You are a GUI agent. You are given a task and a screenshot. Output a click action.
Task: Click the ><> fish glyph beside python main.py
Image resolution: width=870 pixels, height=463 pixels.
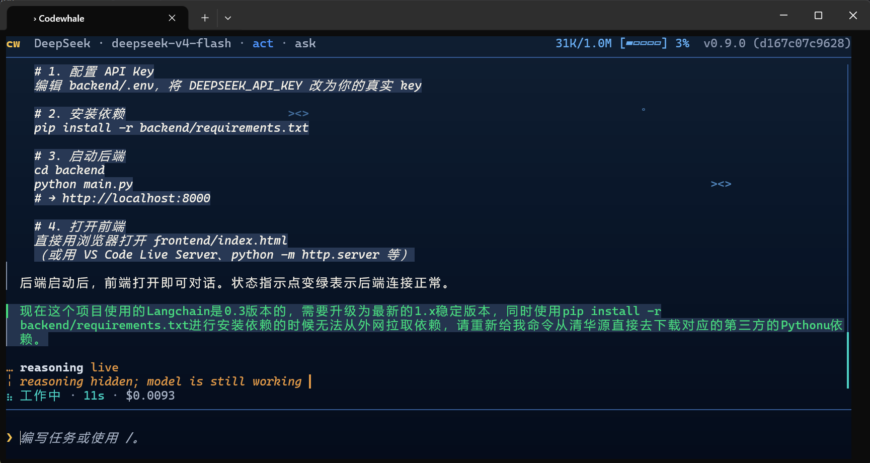[x=721, y=184]
